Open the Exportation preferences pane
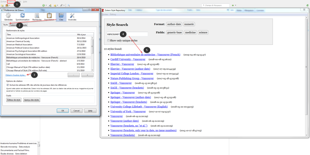Screen dimensions: 310x155 tap(49, 17)
